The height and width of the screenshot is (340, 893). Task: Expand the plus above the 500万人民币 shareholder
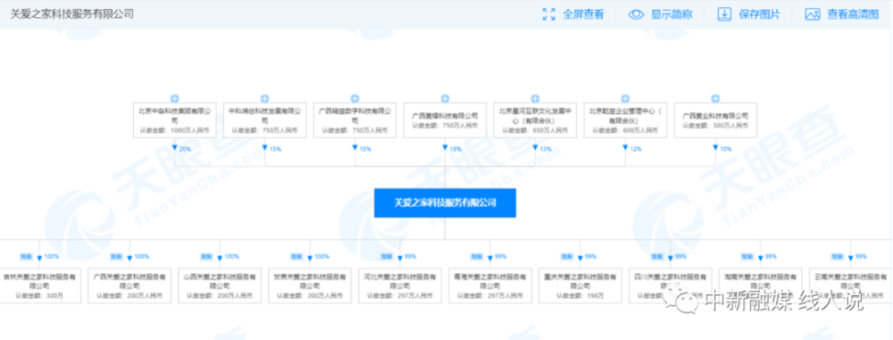[715, 98]
